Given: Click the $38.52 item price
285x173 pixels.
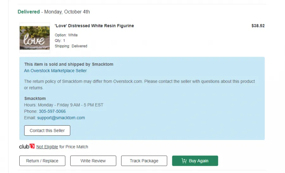Looking at the screenshot, I should [258, 26].
